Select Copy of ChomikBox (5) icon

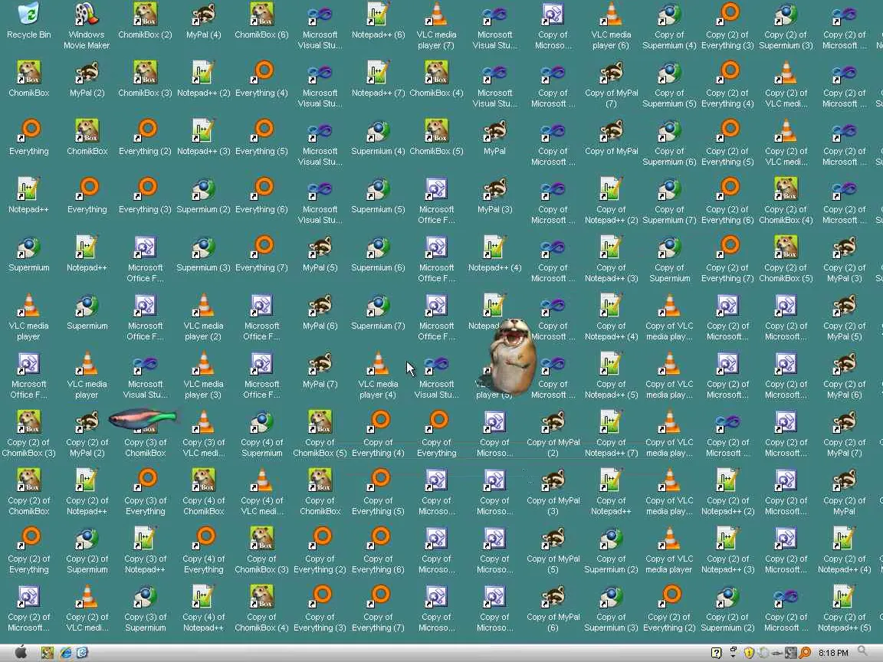tap(320, 434)
